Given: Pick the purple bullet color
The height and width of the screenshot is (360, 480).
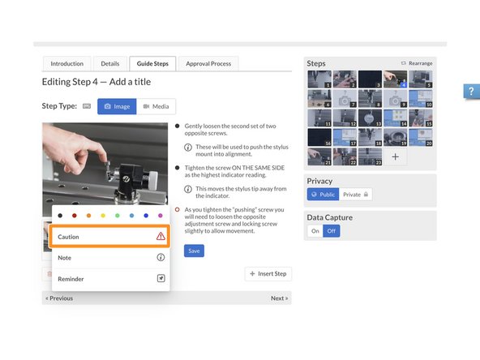Looking at the screenshot, I should click(160, 216).
